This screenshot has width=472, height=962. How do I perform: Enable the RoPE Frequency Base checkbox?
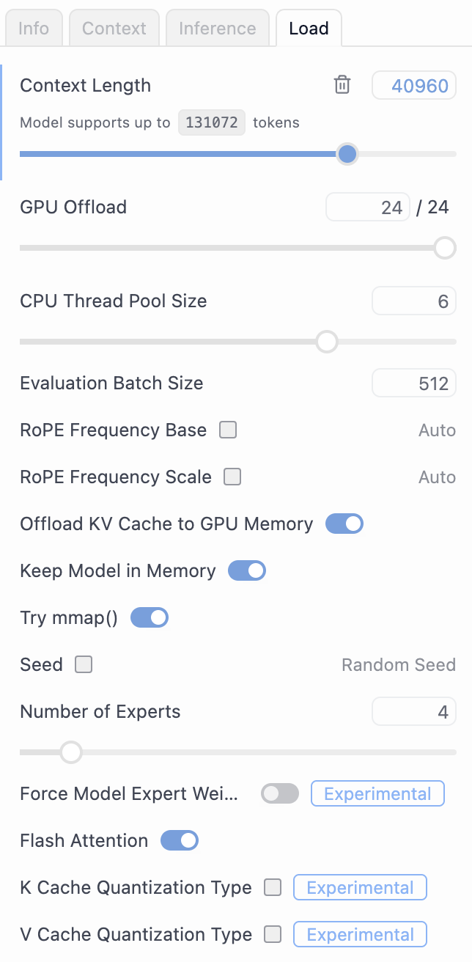[x=229, y=430]
